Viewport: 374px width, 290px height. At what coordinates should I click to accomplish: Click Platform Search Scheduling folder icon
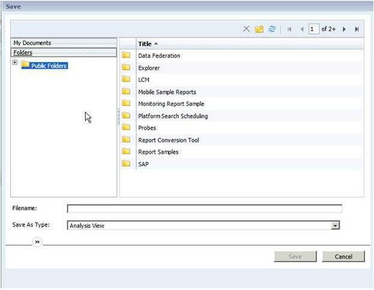(126, 115)
